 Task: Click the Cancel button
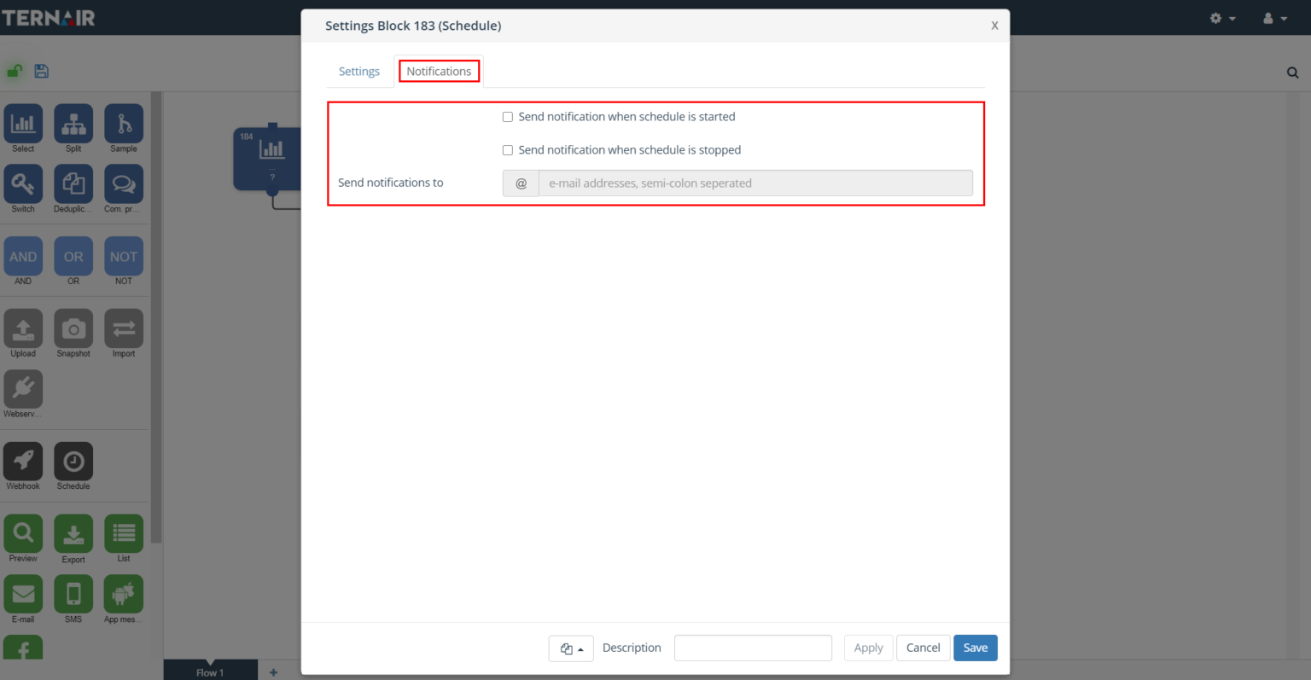pos(923,648)
